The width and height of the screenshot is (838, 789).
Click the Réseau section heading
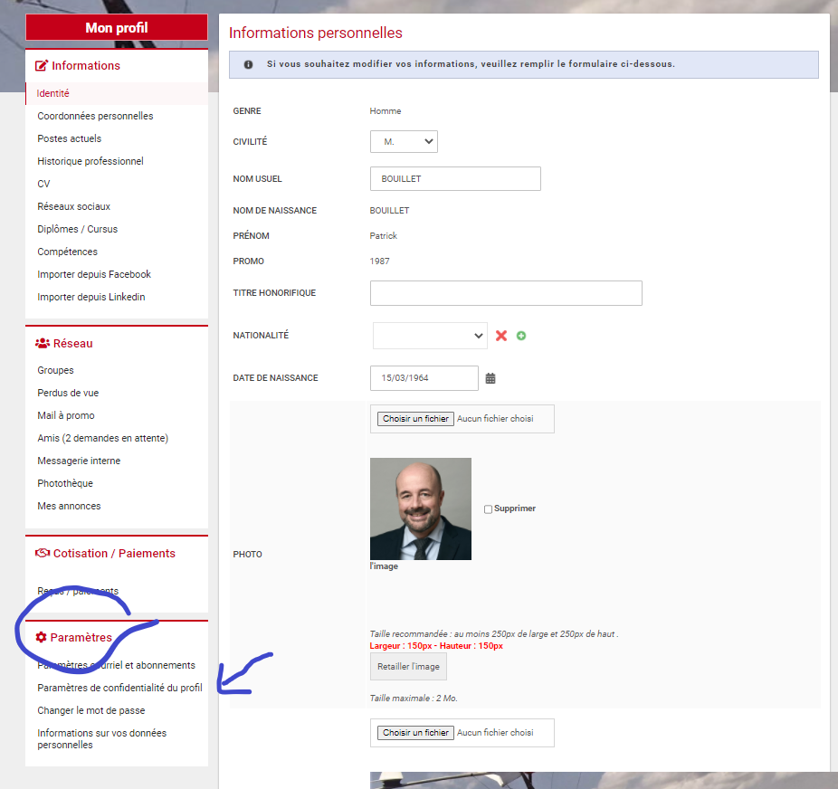[x=73, y=344]
